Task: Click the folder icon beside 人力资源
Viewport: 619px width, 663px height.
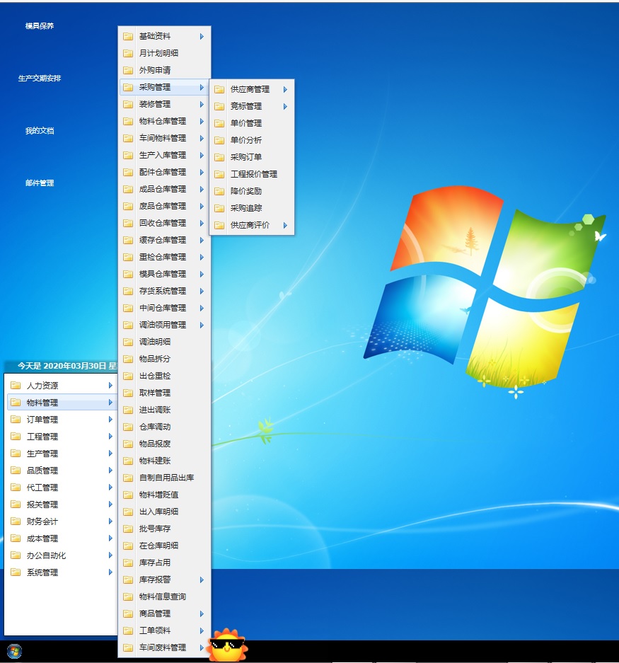Action: click(x=16, y=385)
